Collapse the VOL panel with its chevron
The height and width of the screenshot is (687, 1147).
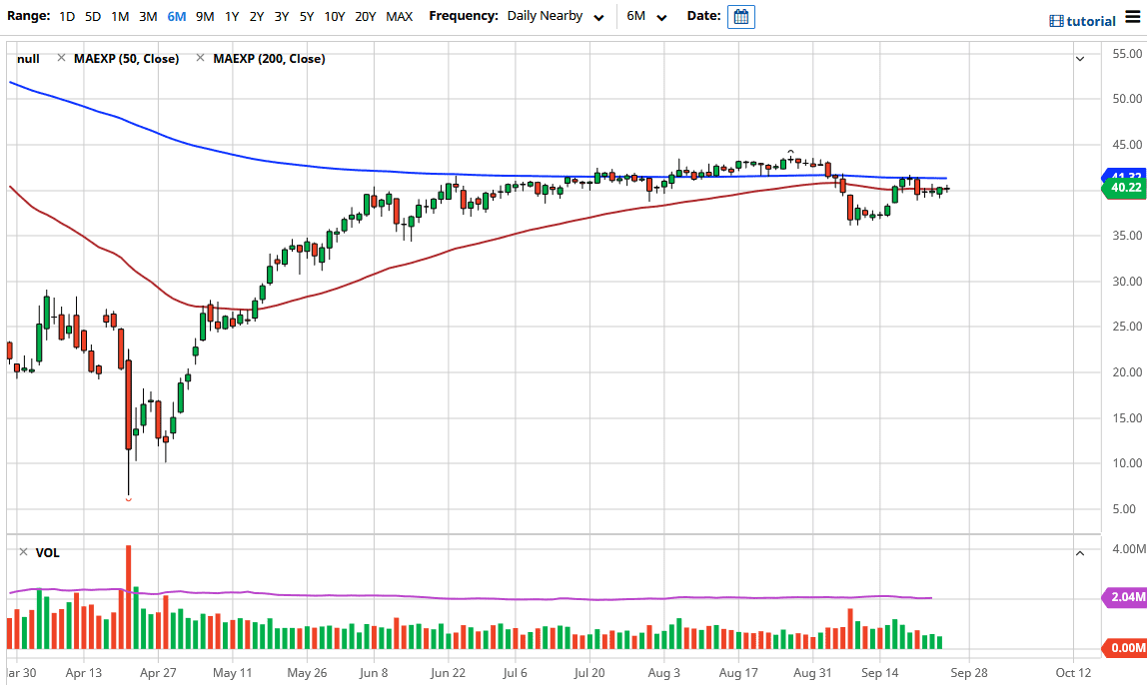1080,551
